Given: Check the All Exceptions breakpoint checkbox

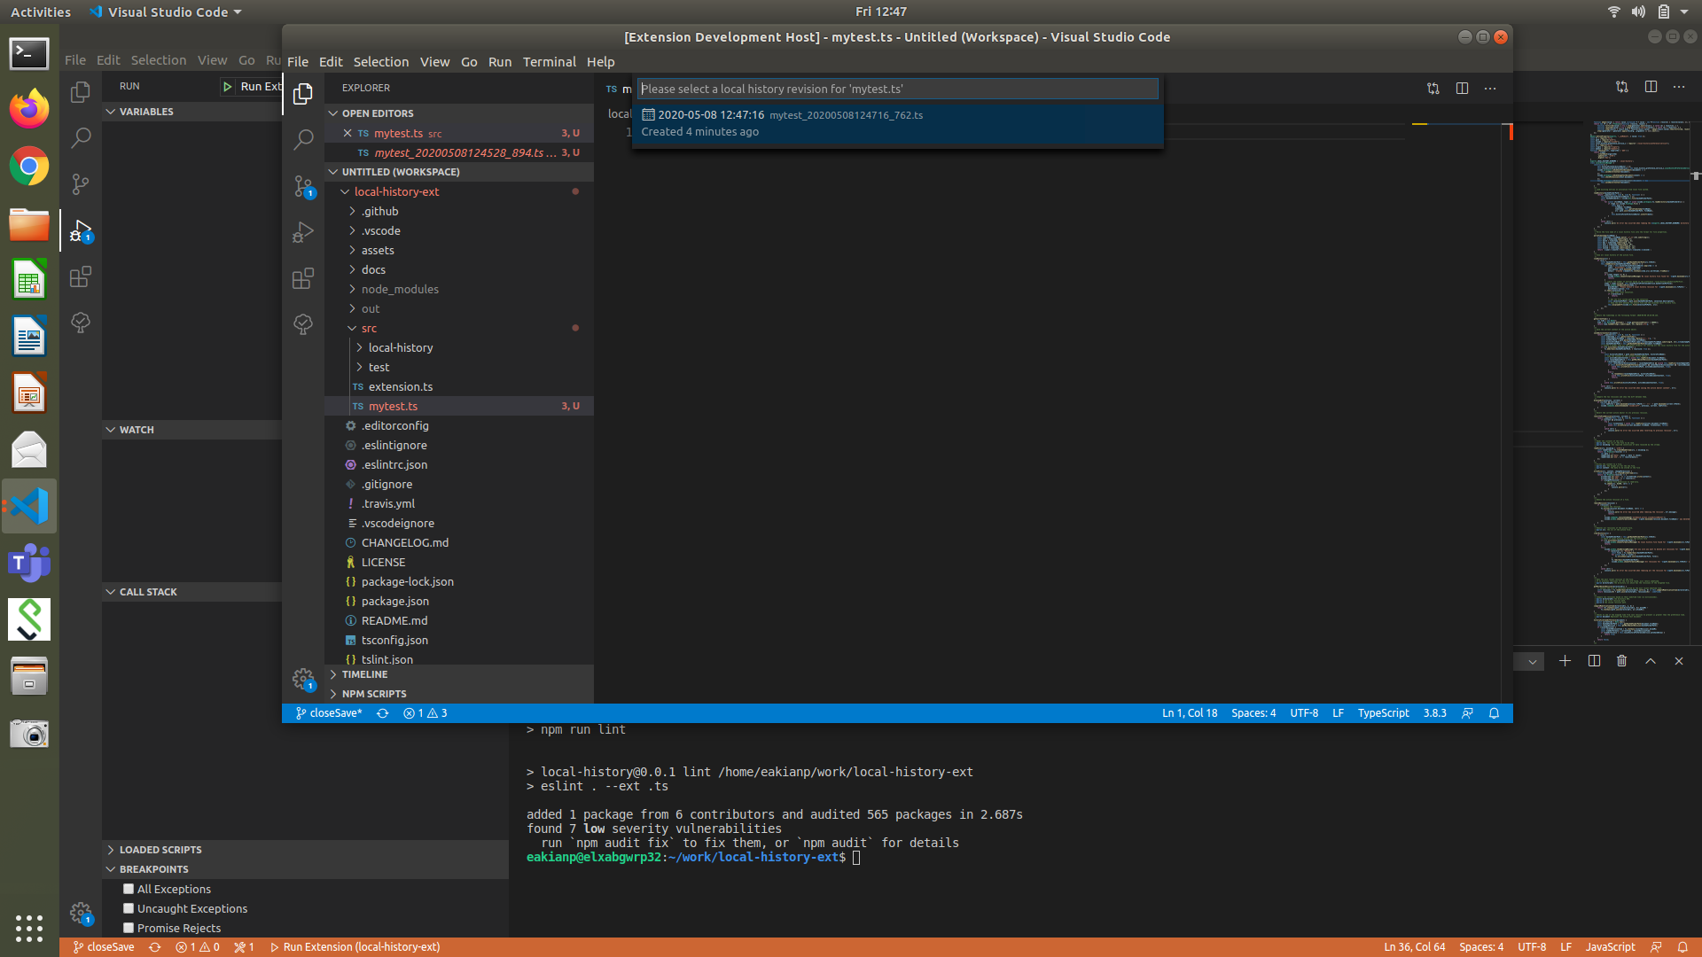Looking at the screenshot, I should click(x=129, y=889).
